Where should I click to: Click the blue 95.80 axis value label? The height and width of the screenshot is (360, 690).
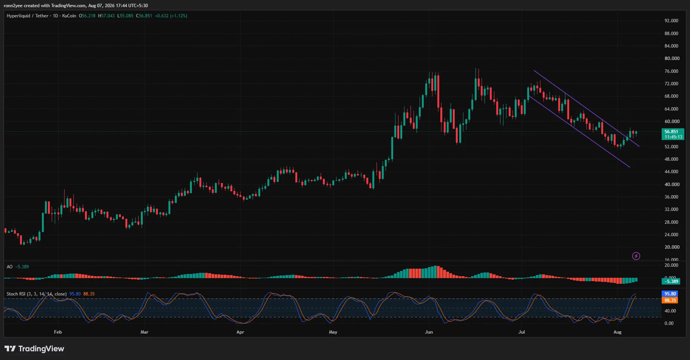670,294
